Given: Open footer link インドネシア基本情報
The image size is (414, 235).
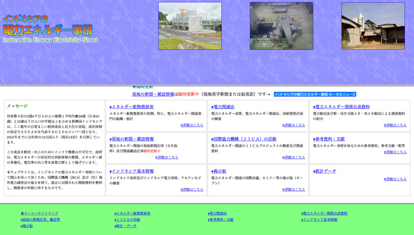Looking at the screenshot, I should pyautogui.click(x=319, y=220).
